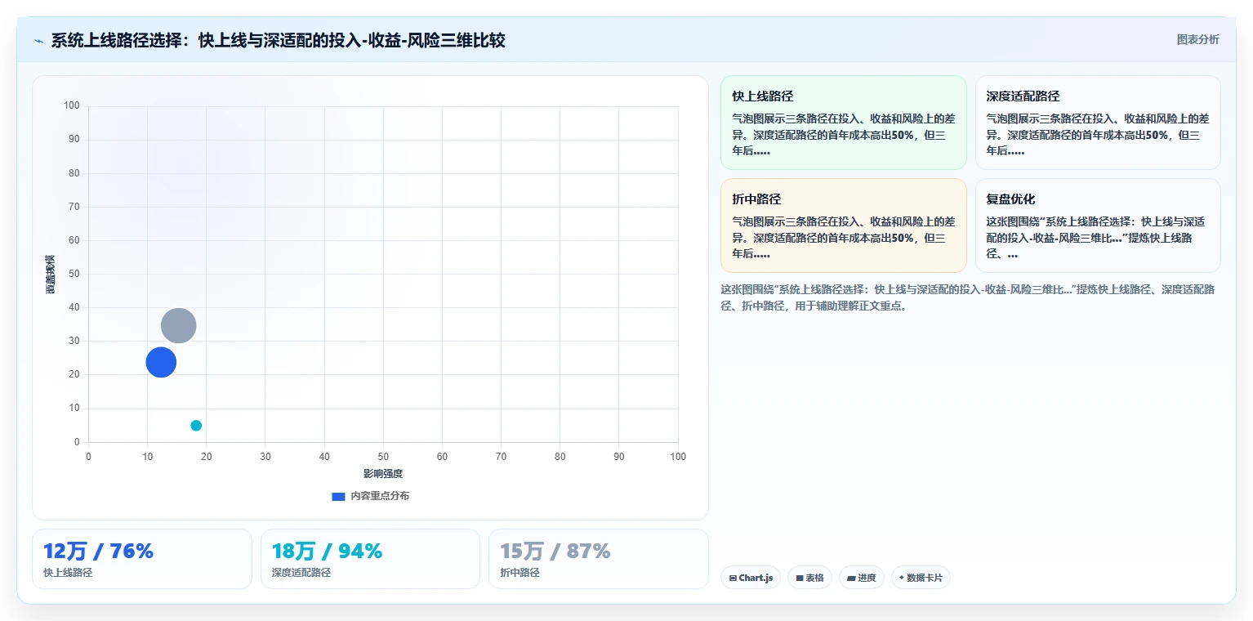
Task: Click the 进度 tag chip
Action: 862,578
